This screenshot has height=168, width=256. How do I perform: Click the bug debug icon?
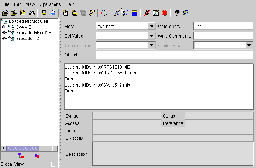click(147, 13)
